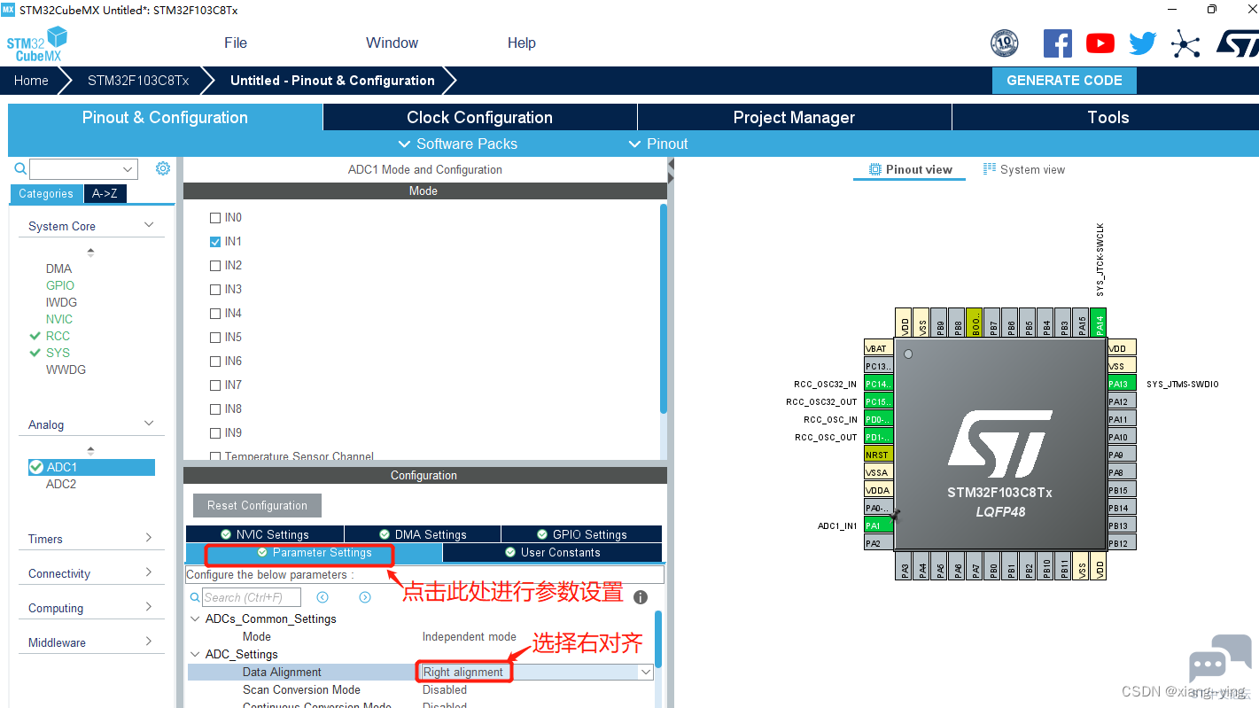
Task: Click the parameter settings vertical scrollbar
Action: pos(657,638)
